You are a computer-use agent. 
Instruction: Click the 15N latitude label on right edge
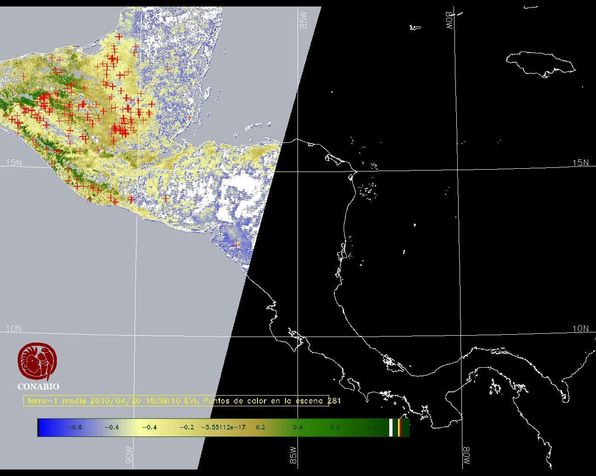(580, 163)
